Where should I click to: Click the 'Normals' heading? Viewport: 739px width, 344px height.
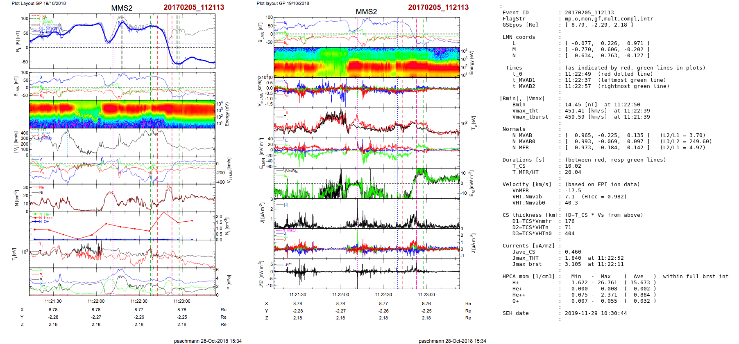click(x=514, y=129)
